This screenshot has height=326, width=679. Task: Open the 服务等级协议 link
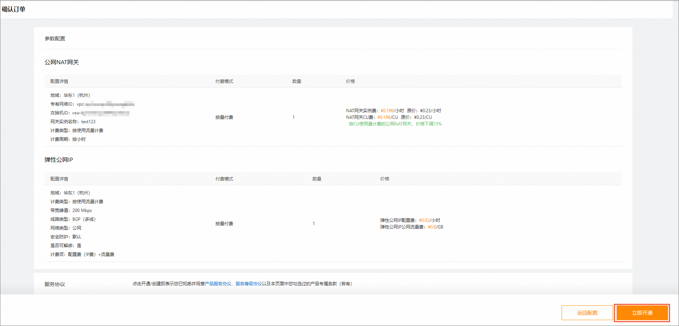(249, 284)
